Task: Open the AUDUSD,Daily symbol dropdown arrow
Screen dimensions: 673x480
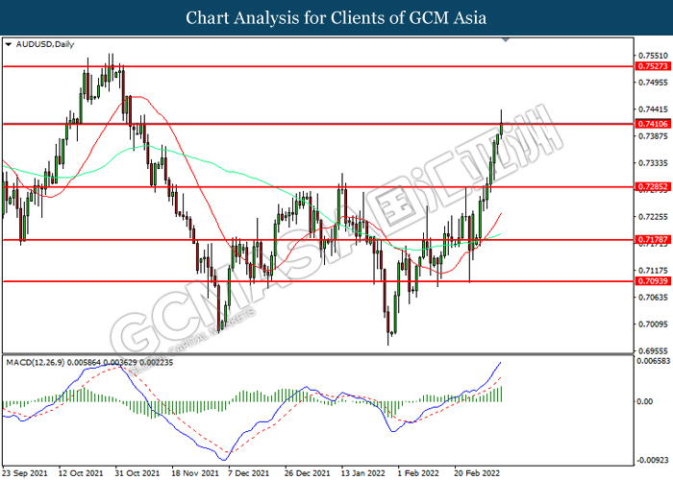Action: 8,44
